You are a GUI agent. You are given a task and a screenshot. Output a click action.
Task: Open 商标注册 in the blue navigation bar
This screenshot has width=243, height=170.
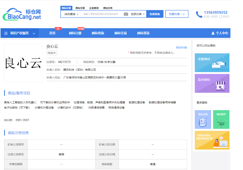click(75, 33)
